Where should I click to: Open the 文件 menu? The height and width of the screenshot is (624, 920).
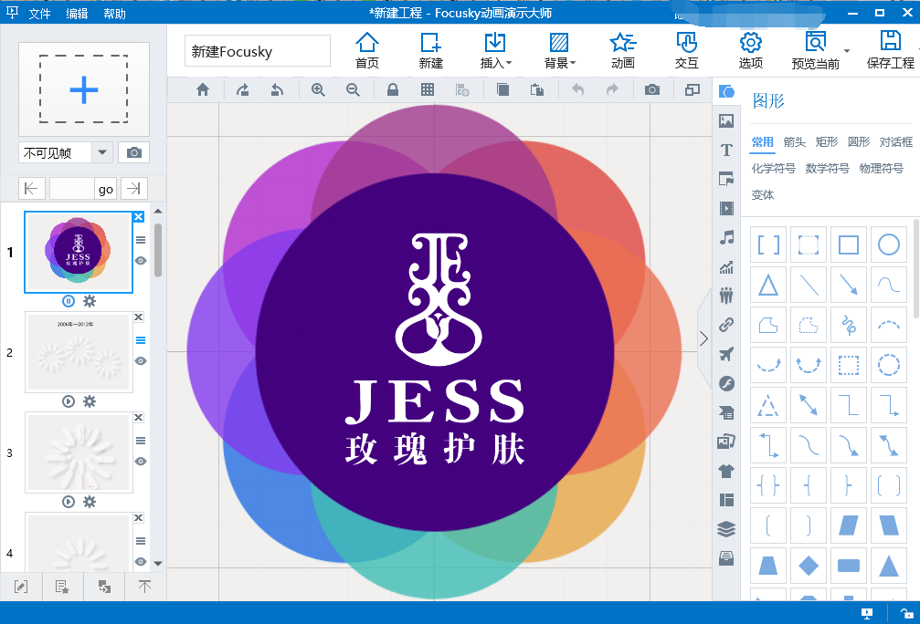[39, 14]
